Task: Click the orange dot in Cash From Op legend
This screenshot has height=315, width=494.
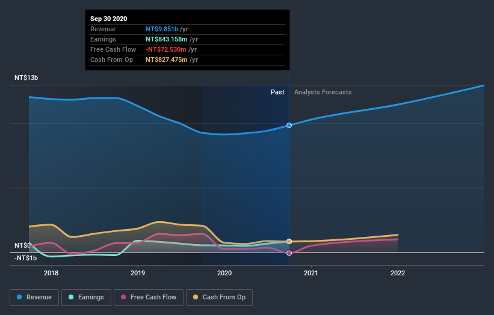Action: [x=196, y=297]
